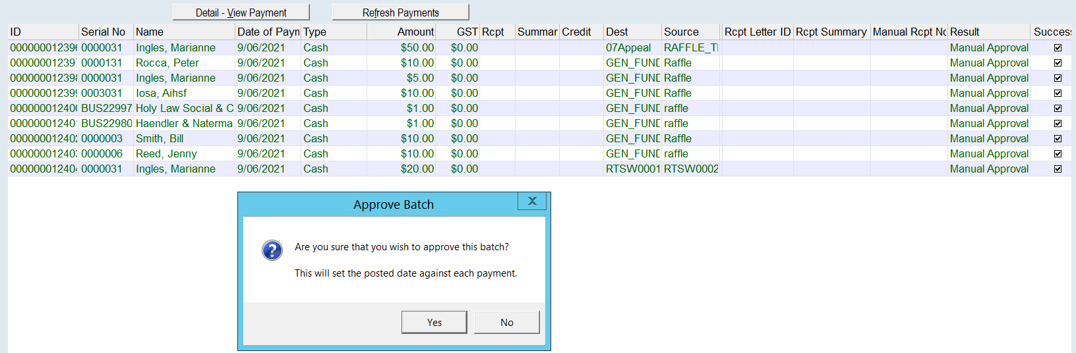Click the RTSW0002 source cell
Image resolution: width=1076 pixels, height=353 pixels.
690,169
